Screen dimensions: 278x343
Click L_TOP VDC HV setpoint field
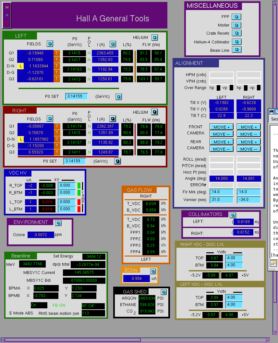66,202
